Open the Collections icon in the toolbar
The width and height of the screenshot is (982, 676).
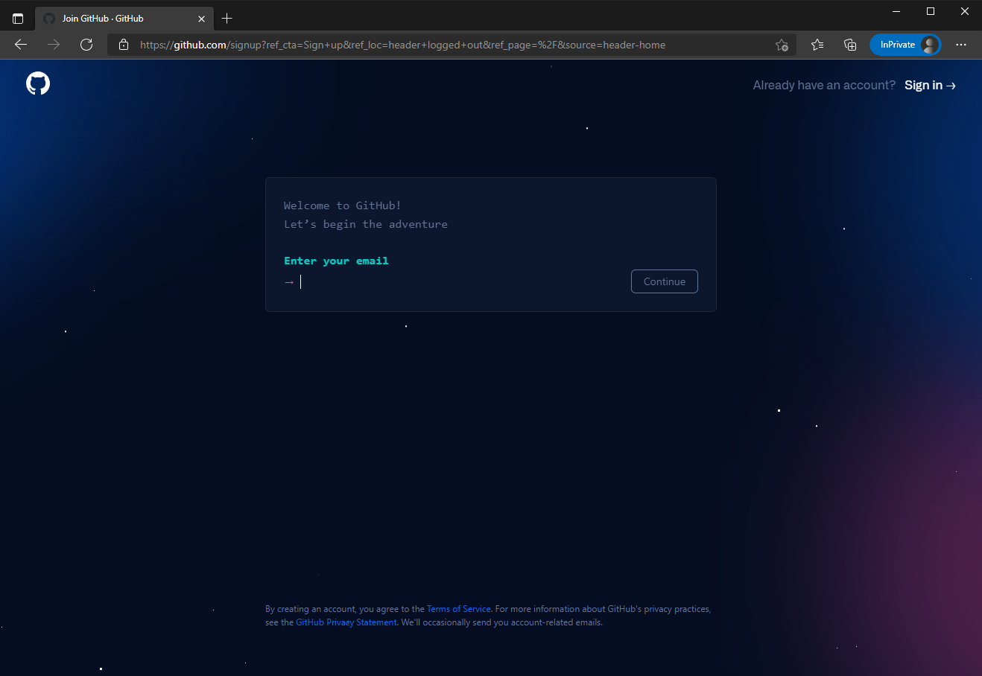tap(850, 45)
